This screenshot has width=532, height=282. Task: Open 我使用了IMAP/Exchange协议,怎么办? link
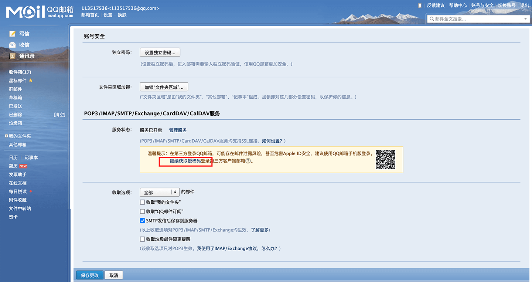(x=237, y=248)
